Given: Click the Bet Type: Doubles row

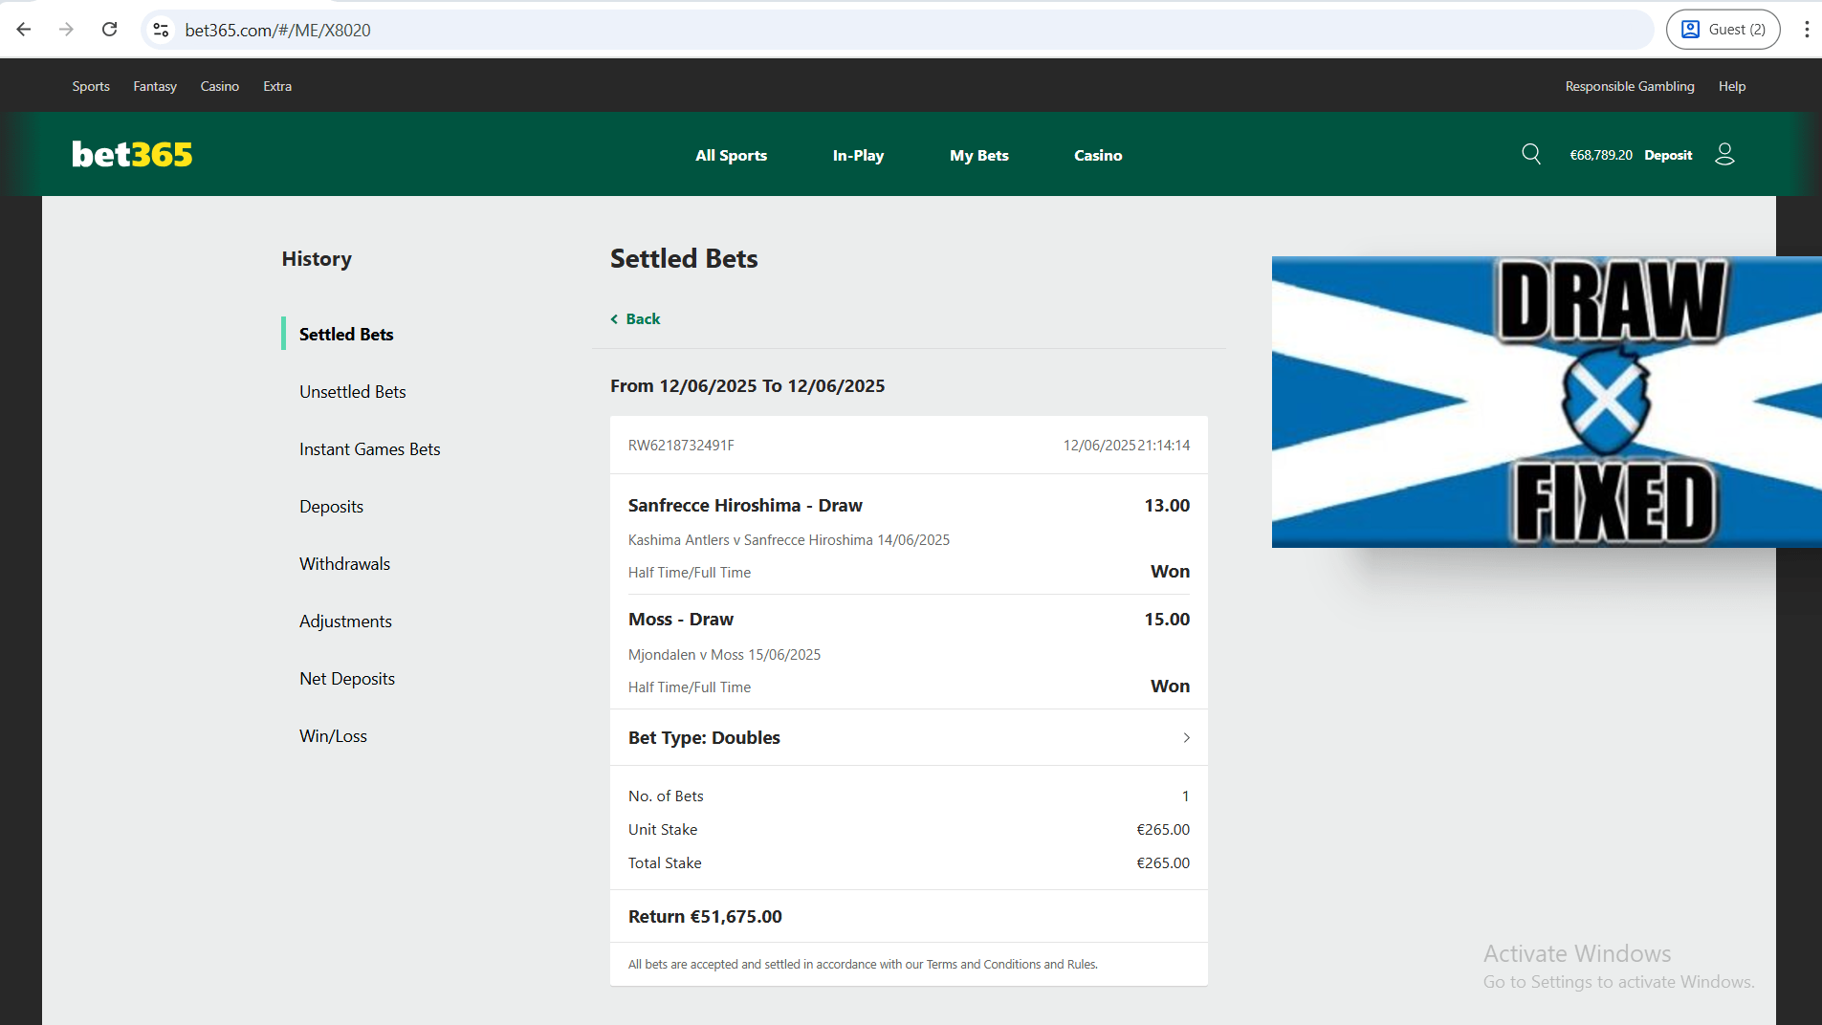Looking at the screenshot, I should [x=909, y=737].
